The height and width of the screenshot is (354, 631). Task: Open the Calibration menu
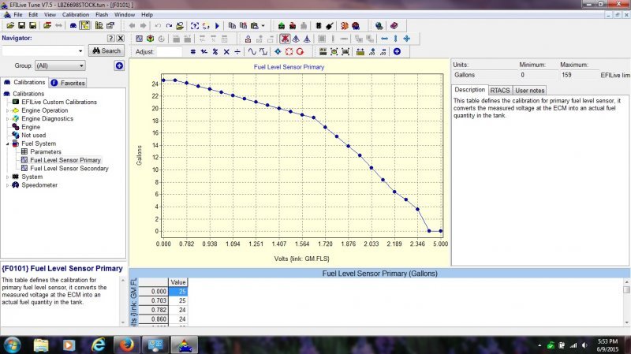(75, 14)
